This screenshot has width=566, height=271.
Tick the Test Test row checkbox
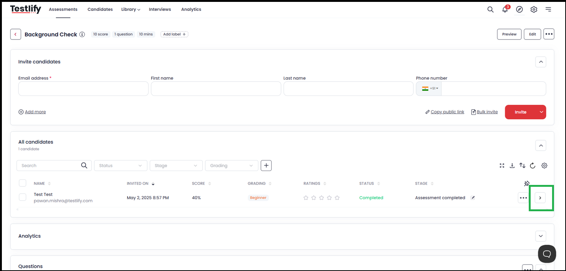tap(23, 197)
